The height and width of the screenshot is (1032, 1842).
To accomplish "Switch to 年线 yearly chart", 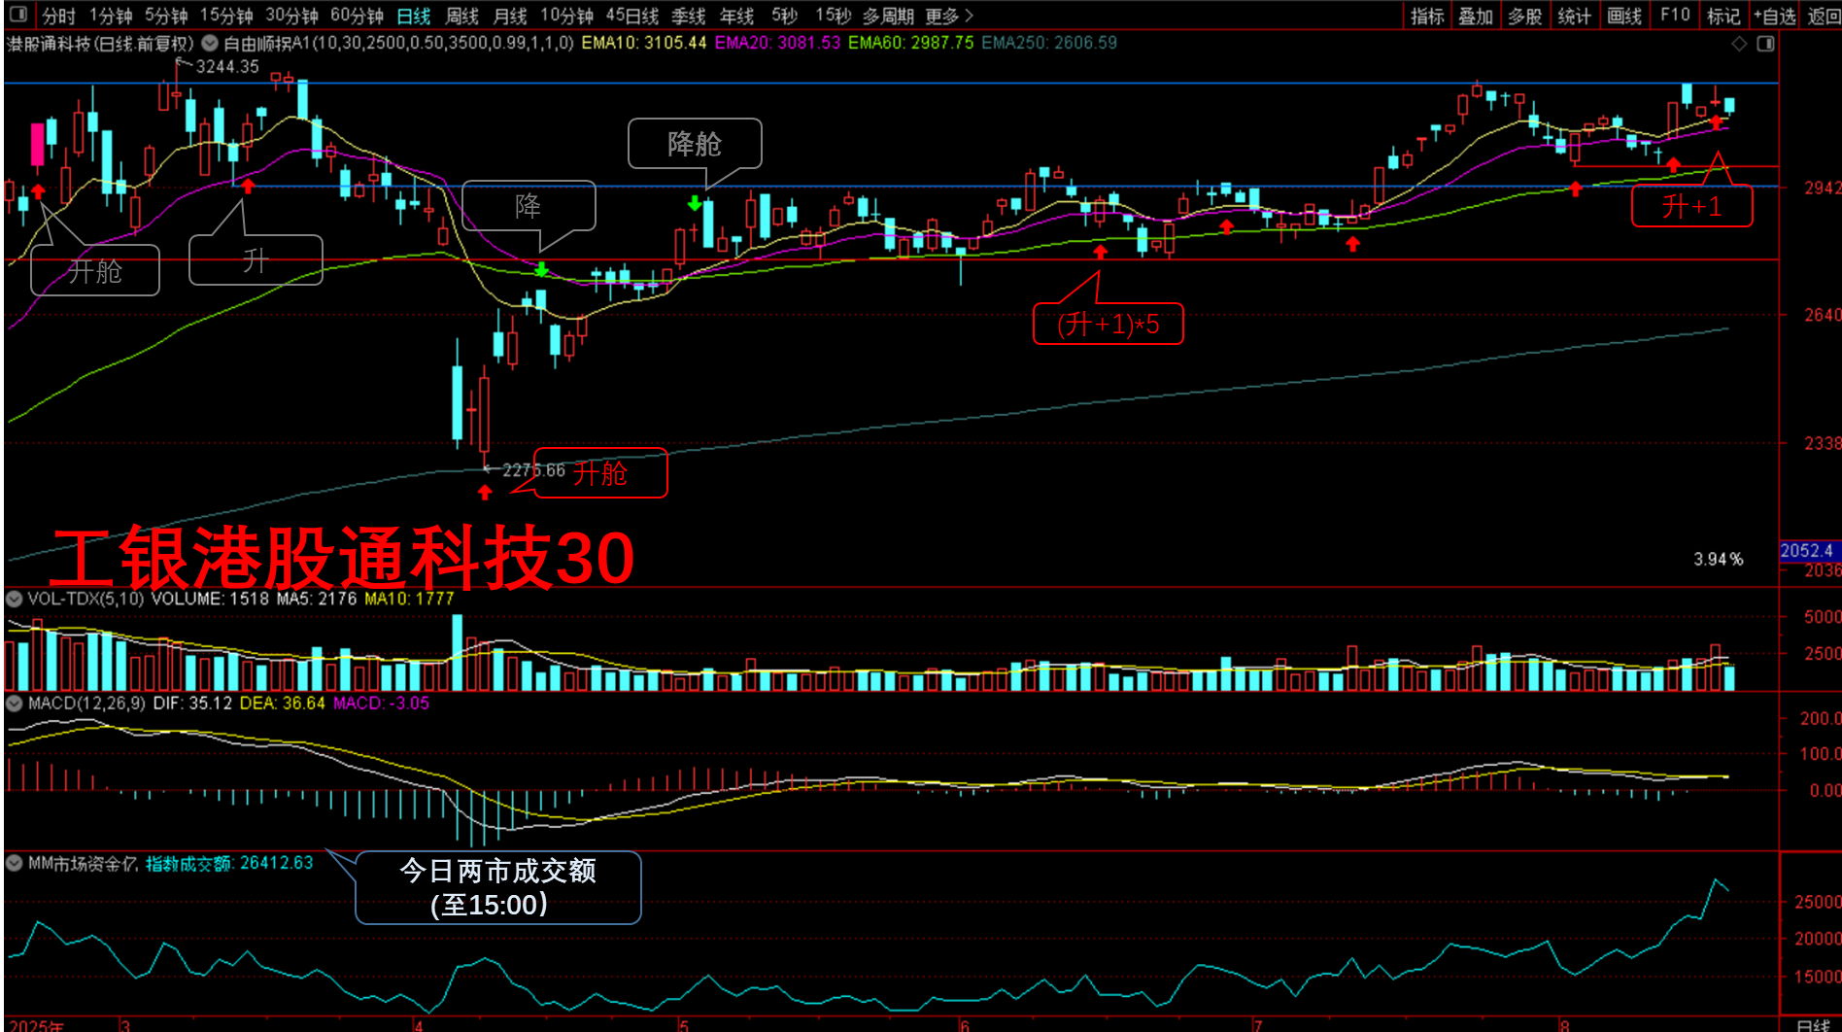I will click(x=737, y=16).
